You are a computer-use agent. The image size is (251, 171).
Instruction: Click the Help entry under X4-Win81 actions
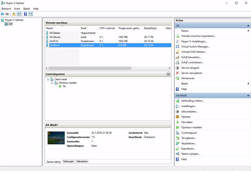click(184, 159)
